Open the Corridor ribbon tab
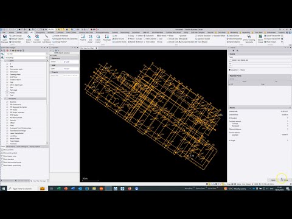The image size is (292, 219). point(60,32)
